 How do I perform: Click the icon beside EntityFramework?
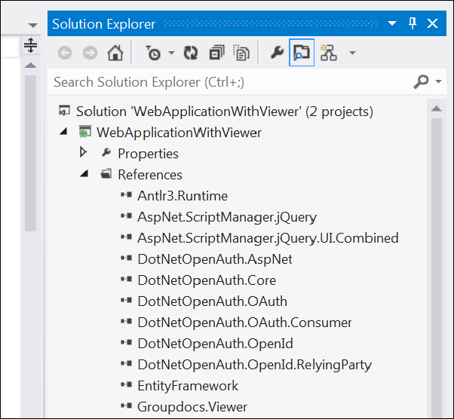click(126, 385)
